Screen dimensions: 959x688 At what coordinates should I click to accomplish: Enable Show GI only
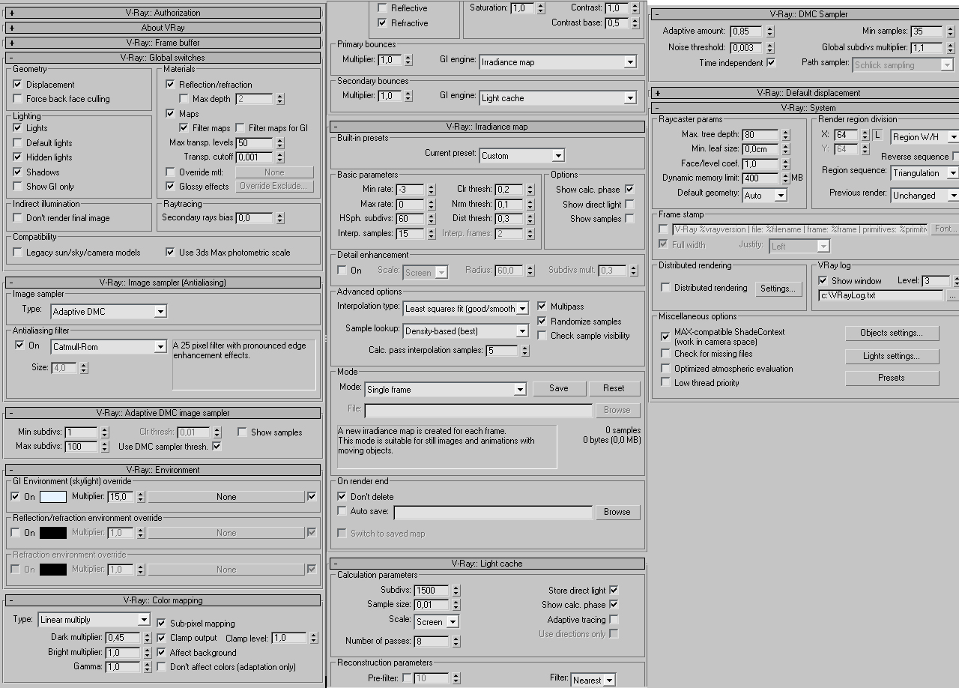(x=18, y=187)
